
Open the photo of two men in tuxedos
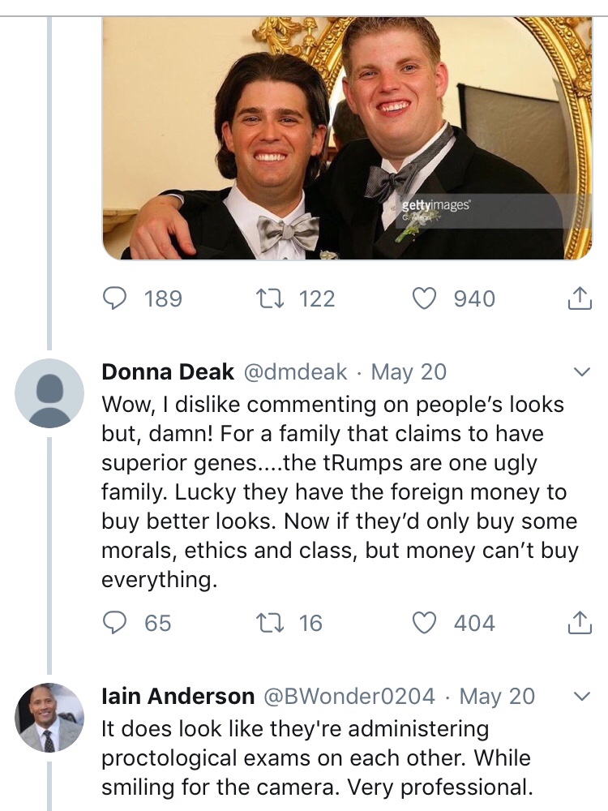click(x=347, y=138)
